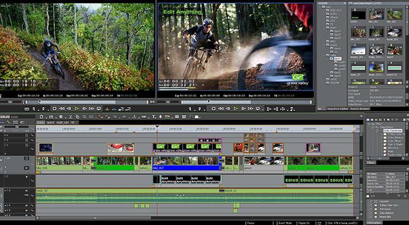Set Out point in the left Player
Image resolution: width=409 pixels, height=225 pixels.
point(43,109)
